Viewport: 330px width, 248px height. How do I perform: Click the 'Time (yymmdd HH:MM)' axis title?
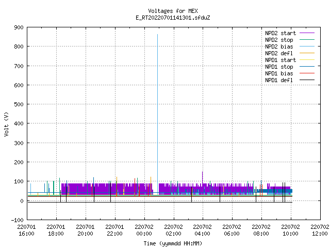click(x=173, y=243)
